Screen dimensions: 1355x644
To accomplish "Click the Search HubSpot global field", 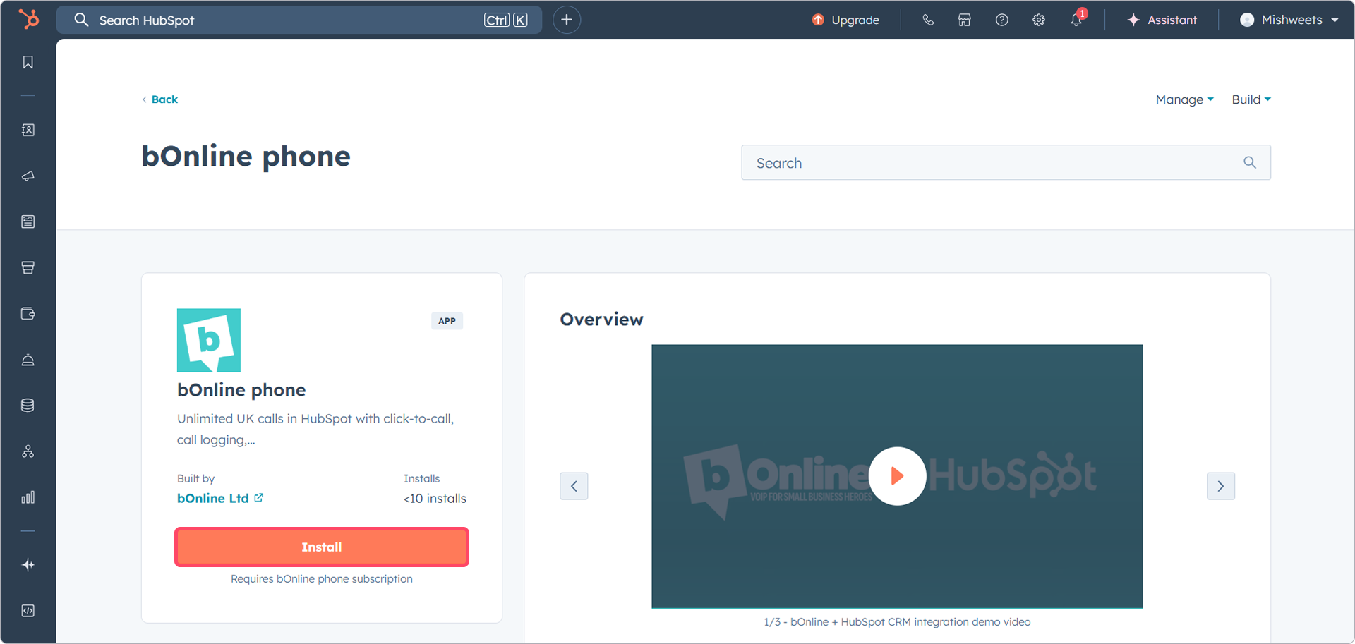I will coord(299,20).
